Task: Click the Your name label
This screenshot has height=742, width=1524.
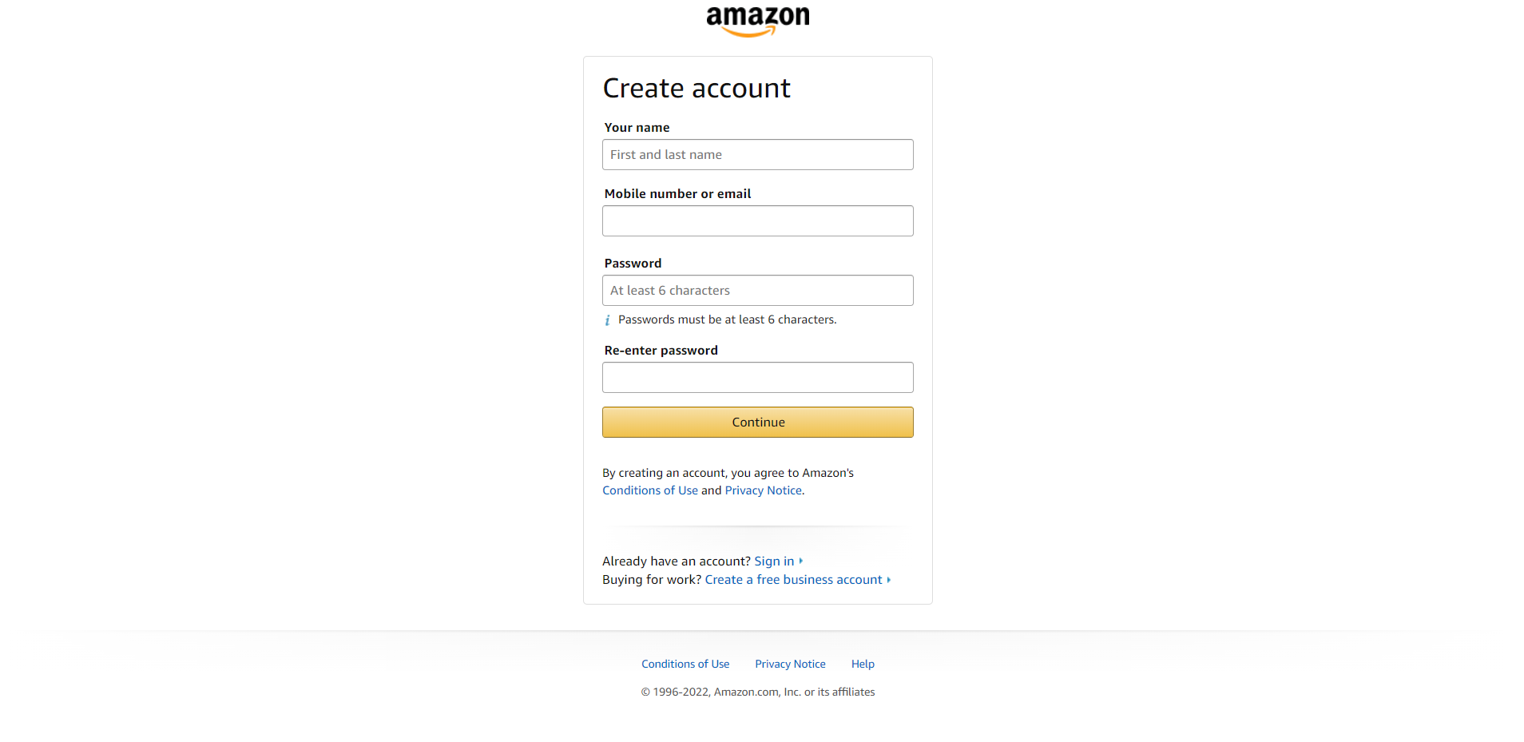Action: tap(637, 128)
